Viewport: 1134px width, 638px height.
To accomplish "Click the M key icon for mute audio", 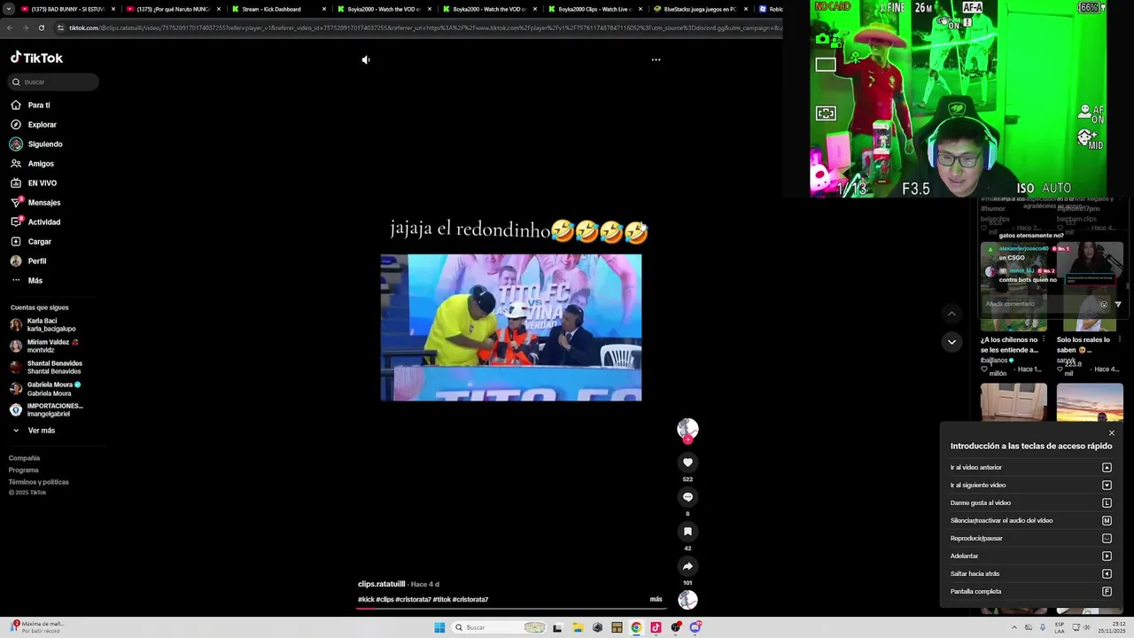I will pos(1107,520).
